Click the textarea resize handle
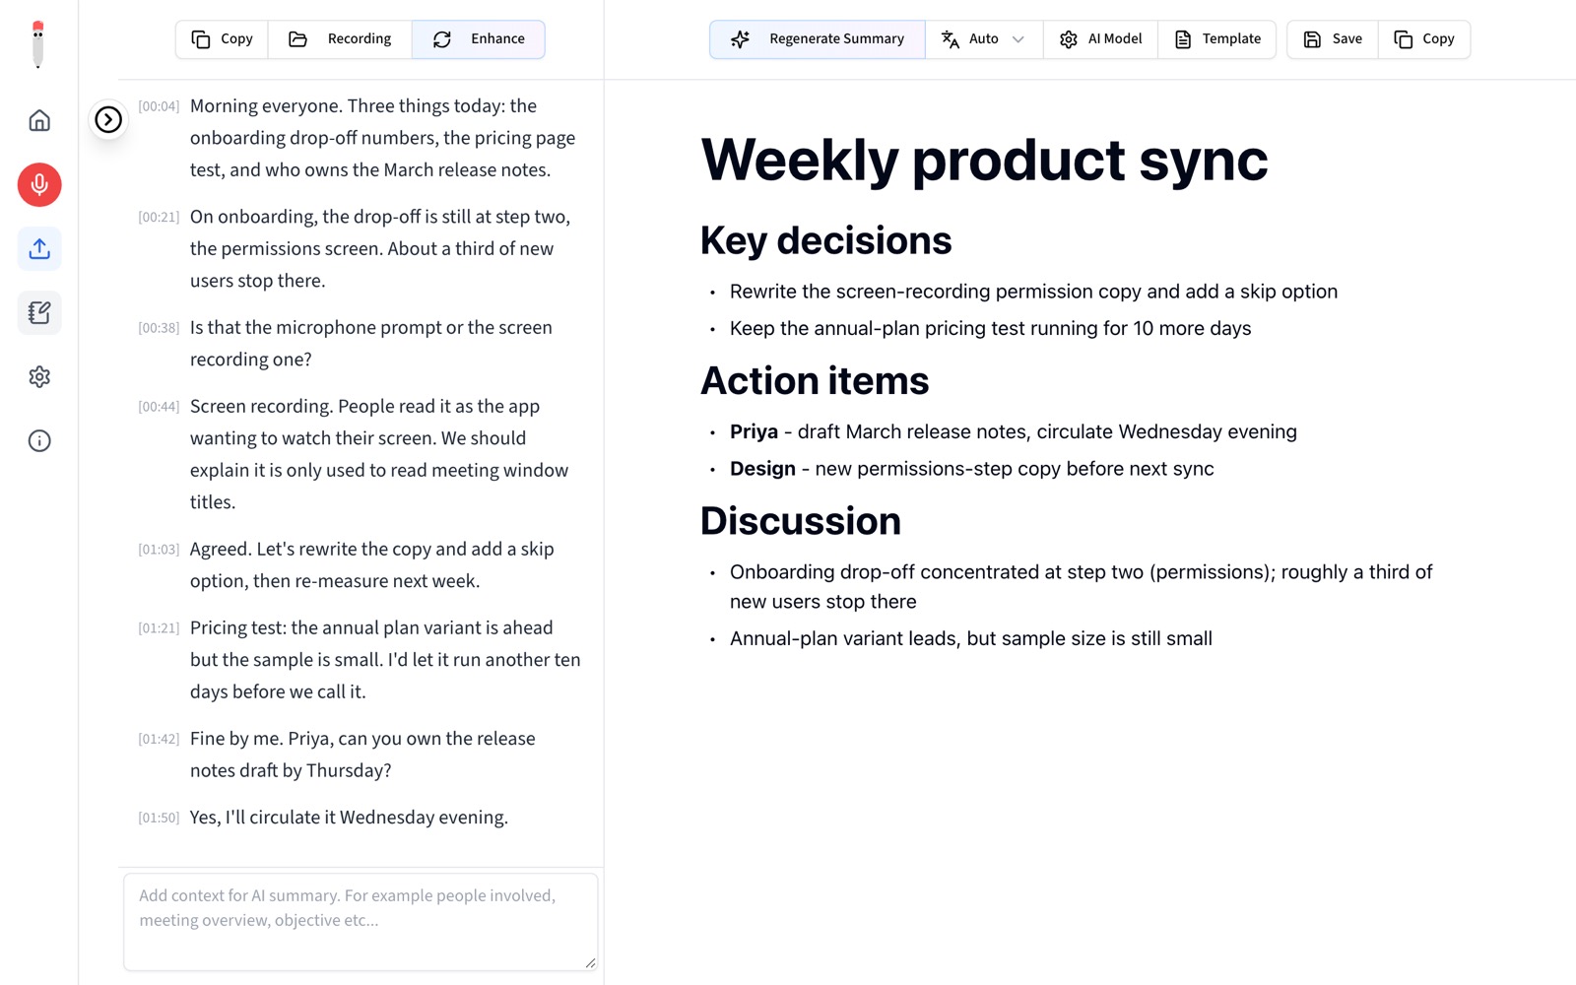 click(x=590, y=962)
